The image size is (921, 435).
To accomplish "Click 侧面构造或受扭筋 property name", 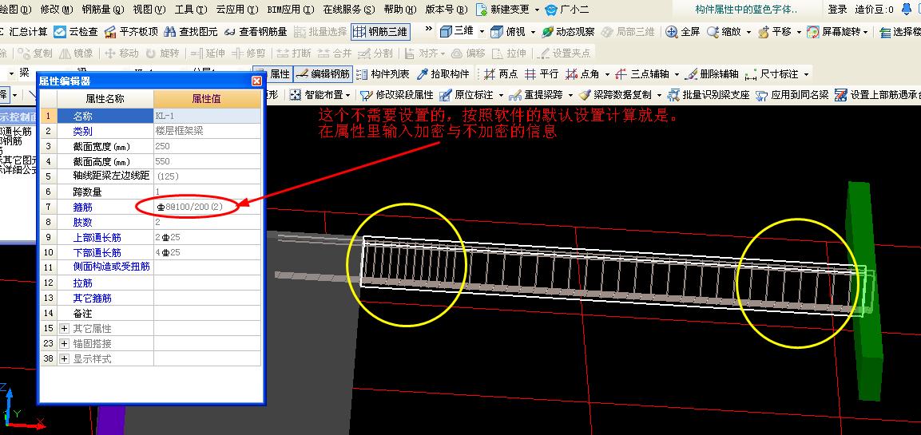I will coord(112,267).
